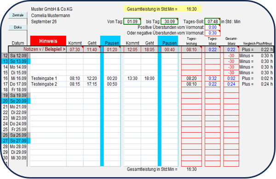
Task: Select yellow Gesamtleistung value 16:30 at top
Action: pos(191,9)
